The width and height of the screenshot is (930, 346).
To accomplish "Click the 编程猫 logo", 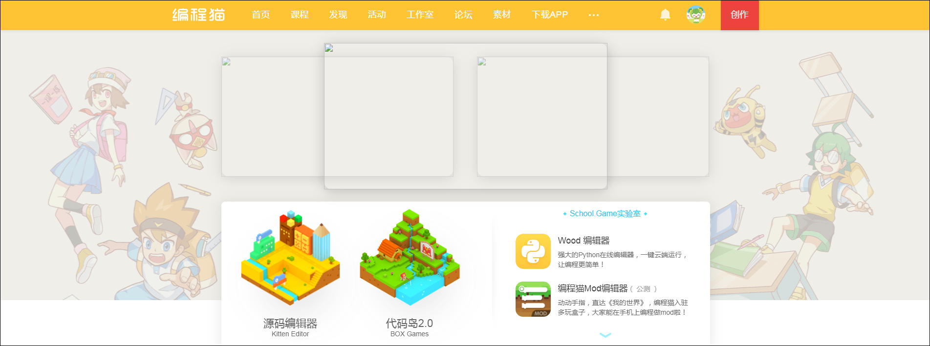I will point(199,15).
